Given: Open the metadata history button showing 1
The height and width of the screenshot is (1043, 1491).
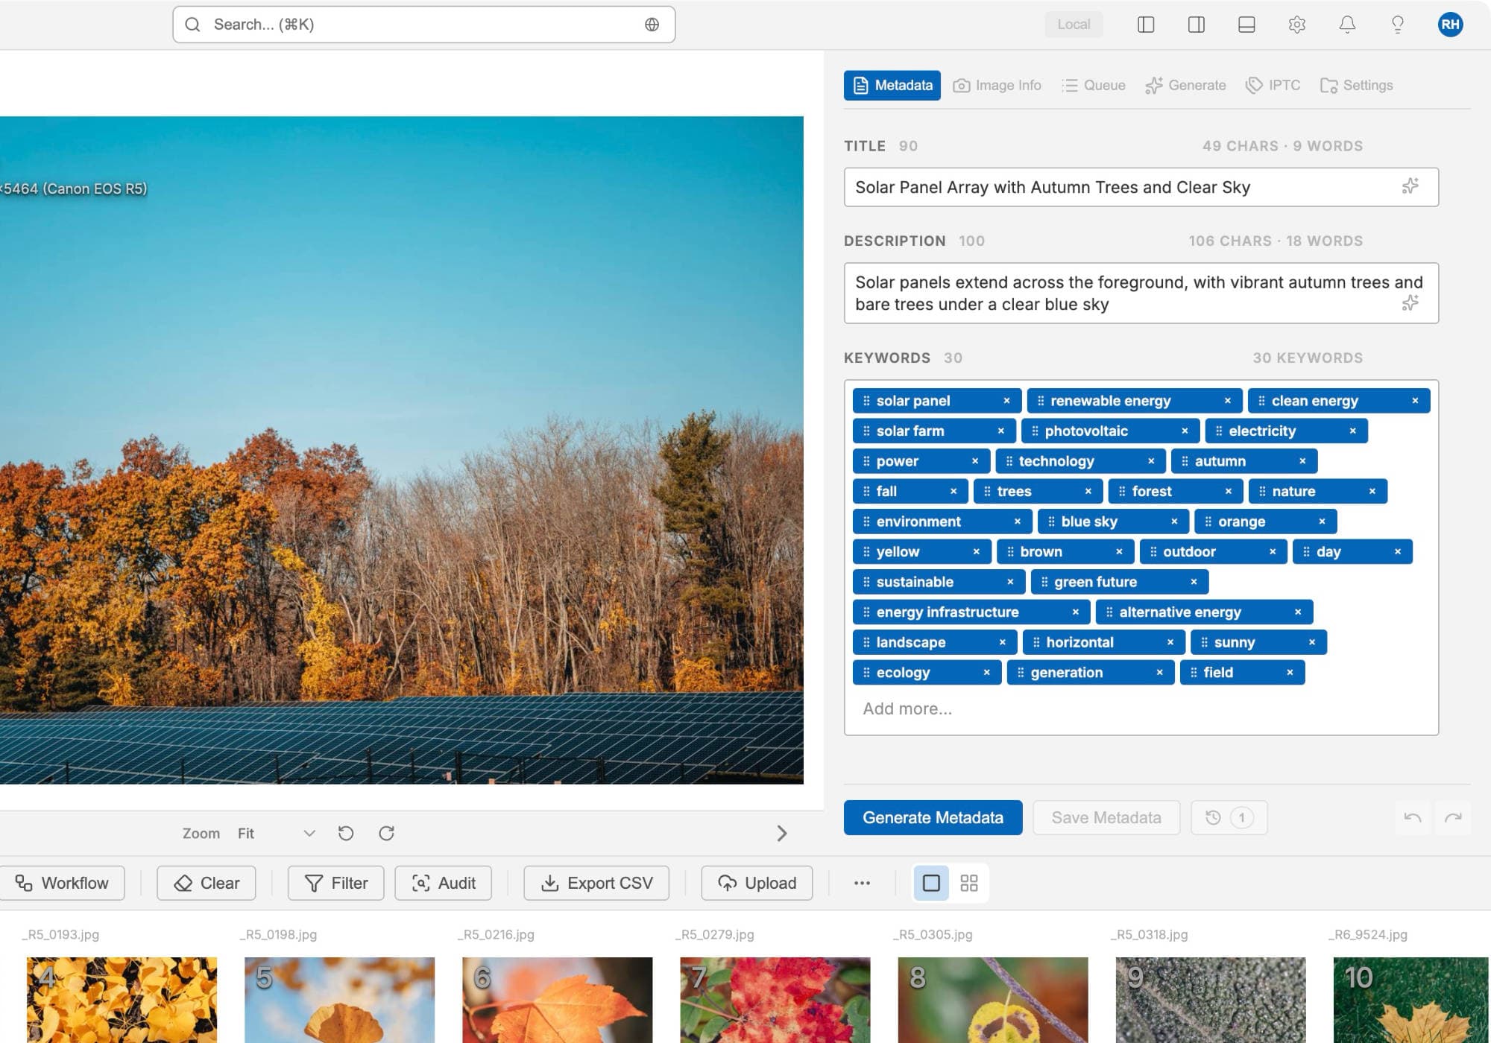Looking at the screenshot, I should point(1229,818).
